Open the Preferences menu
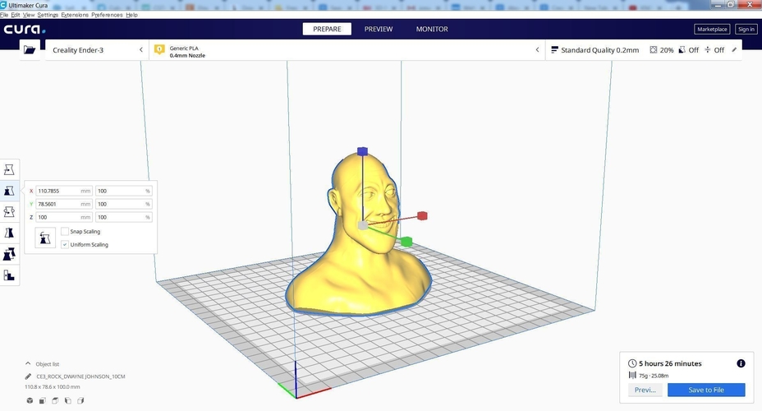Image resolution: width=762 pixels, height=411 pixels. [107, 15]
